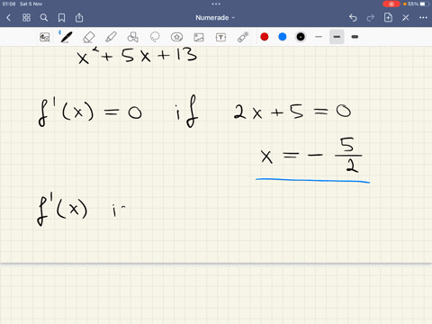432x324 pixels.
Task: Open the more options ellipsis menu
Action: point(423,18)
